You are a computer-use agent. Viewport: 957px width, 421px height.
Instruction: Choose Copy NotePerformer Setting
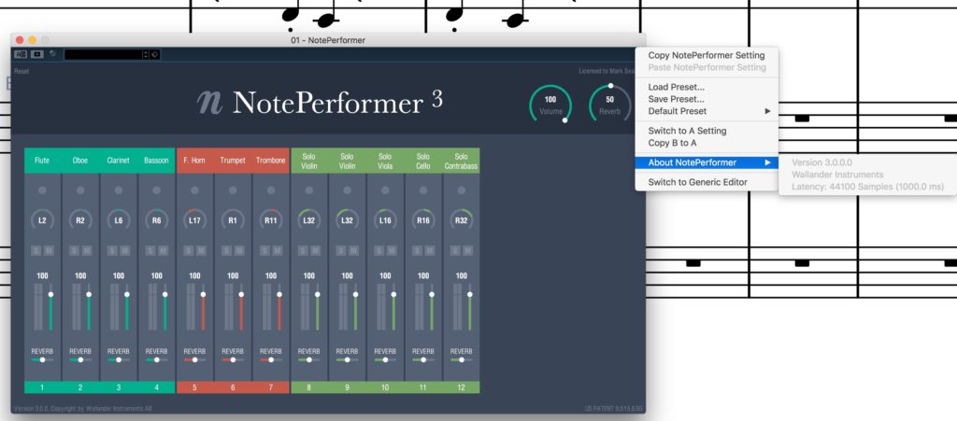coord(707,55)
